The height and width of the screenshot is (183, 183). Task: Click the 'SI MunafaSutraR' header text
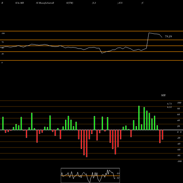[45, 3]
